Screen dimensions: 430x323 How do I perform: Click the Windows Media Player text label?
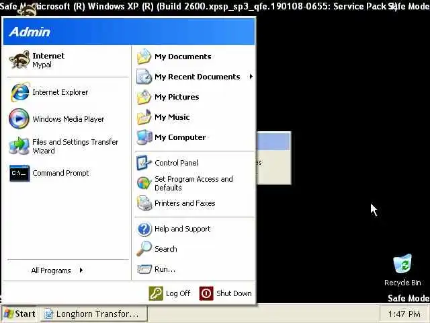pos(69,119)
